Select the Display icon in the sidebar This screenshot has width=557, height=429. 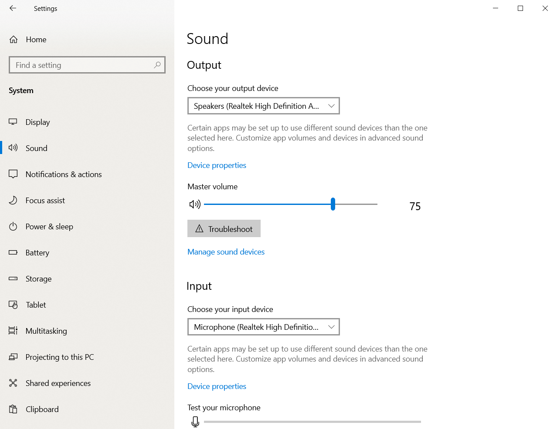13,122
